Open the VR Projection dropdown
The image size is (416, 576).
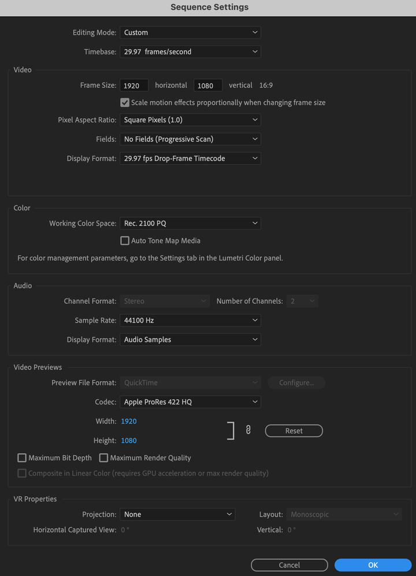[x=177, y=514]
